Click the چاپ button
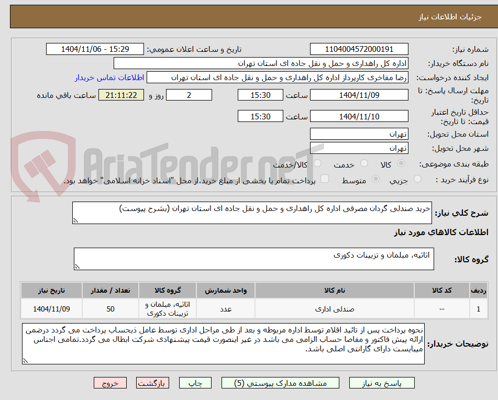Image resolution: width=498 pixels, height=400 pixels. tap(195, 383)
